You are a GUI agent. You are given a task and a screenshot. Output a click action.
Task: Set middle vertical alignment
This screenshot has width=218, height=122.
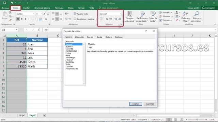coord(57,14)
